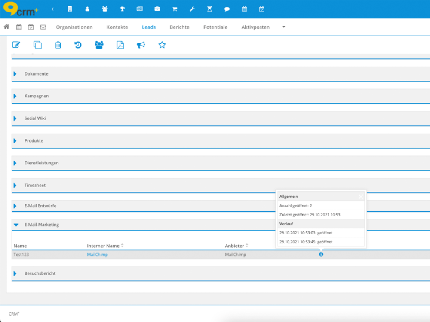430x322 pixels.
Task: Open the wrench tools icon
Action: tap(192, 9)
